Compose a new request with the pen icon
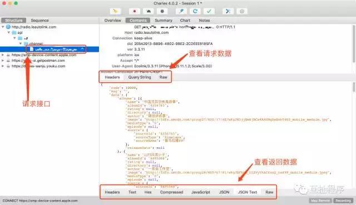Image resolution: width=356 pixels, height=205 pixels. [181, 11]
